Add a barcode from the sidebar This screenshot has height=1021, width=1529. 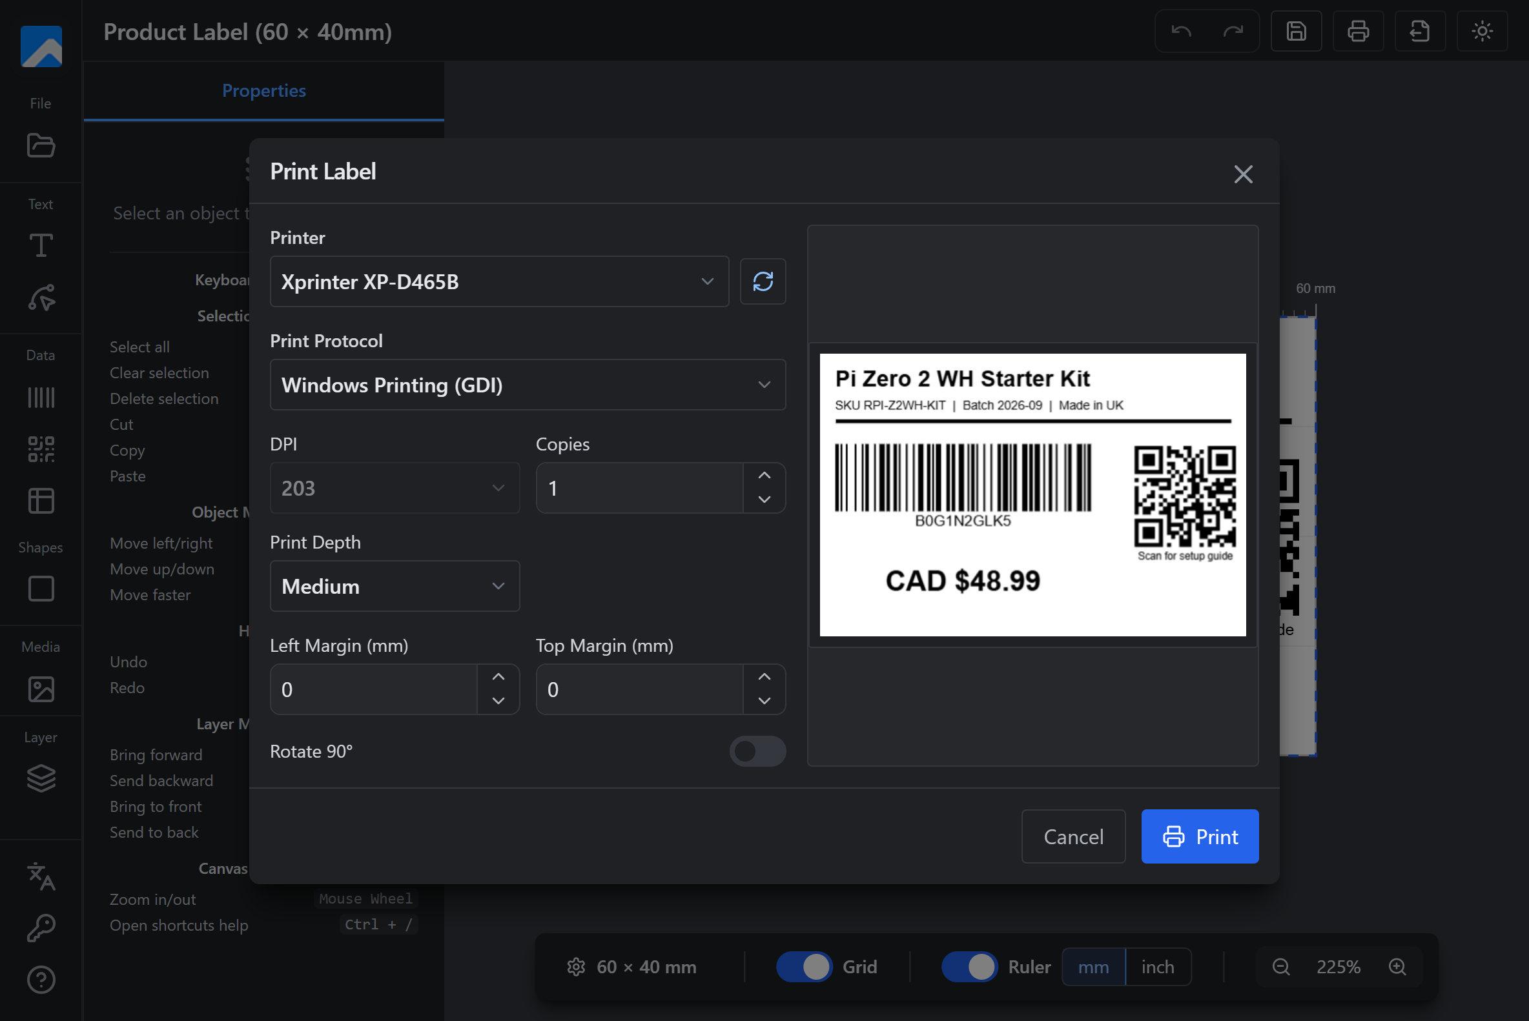41,397
